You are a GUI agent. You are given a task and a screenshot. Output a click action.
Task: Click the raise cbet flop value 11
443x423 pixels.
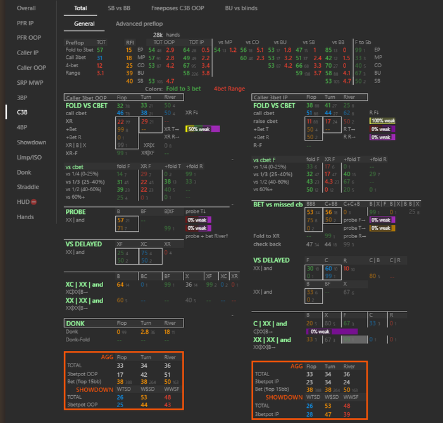point(309,122)
